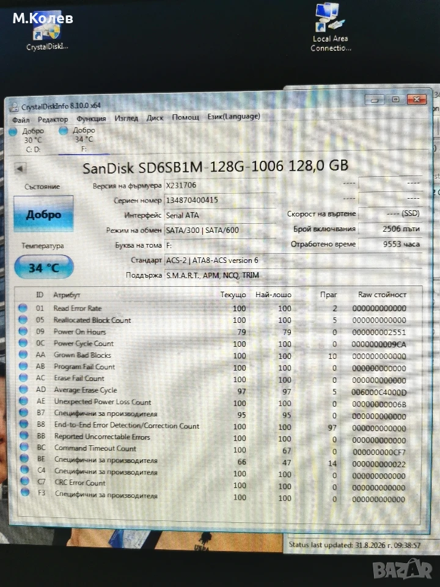
Task: Click the Status last updated text
Action: point(354,545)
